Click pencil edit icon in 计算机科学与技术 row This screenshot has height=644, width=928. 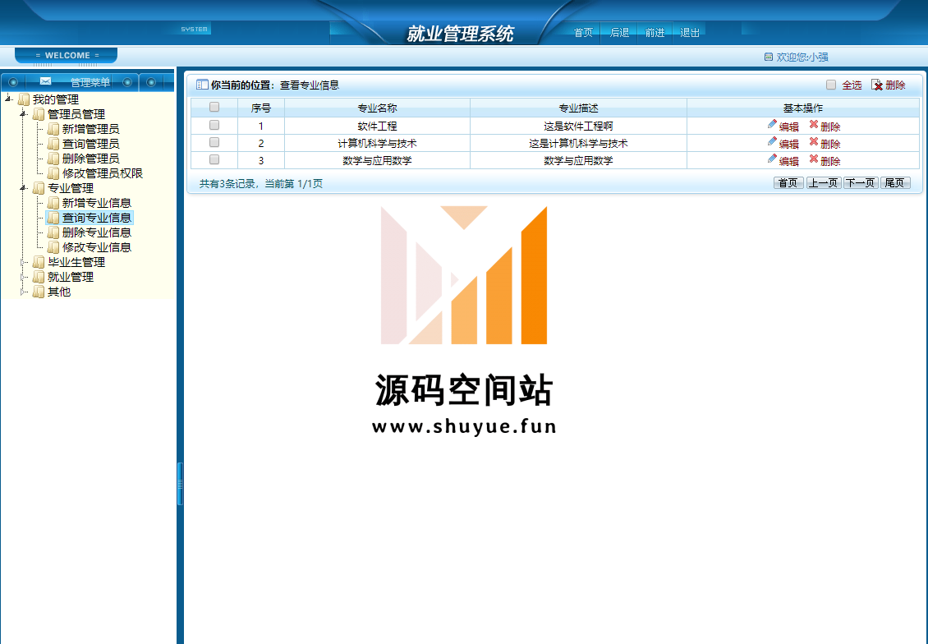772,141
